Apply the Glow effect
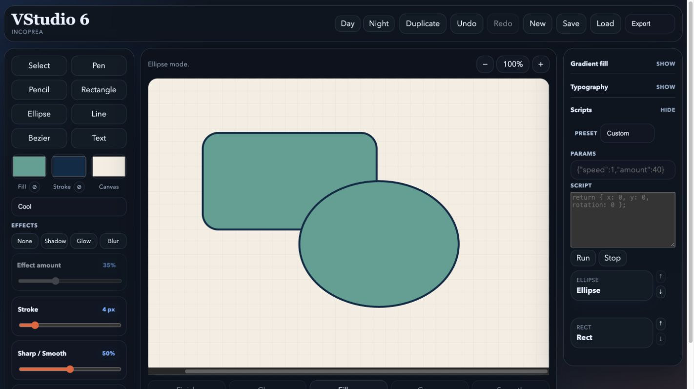This screenshot has height=389, width=694. pos(84,241)
